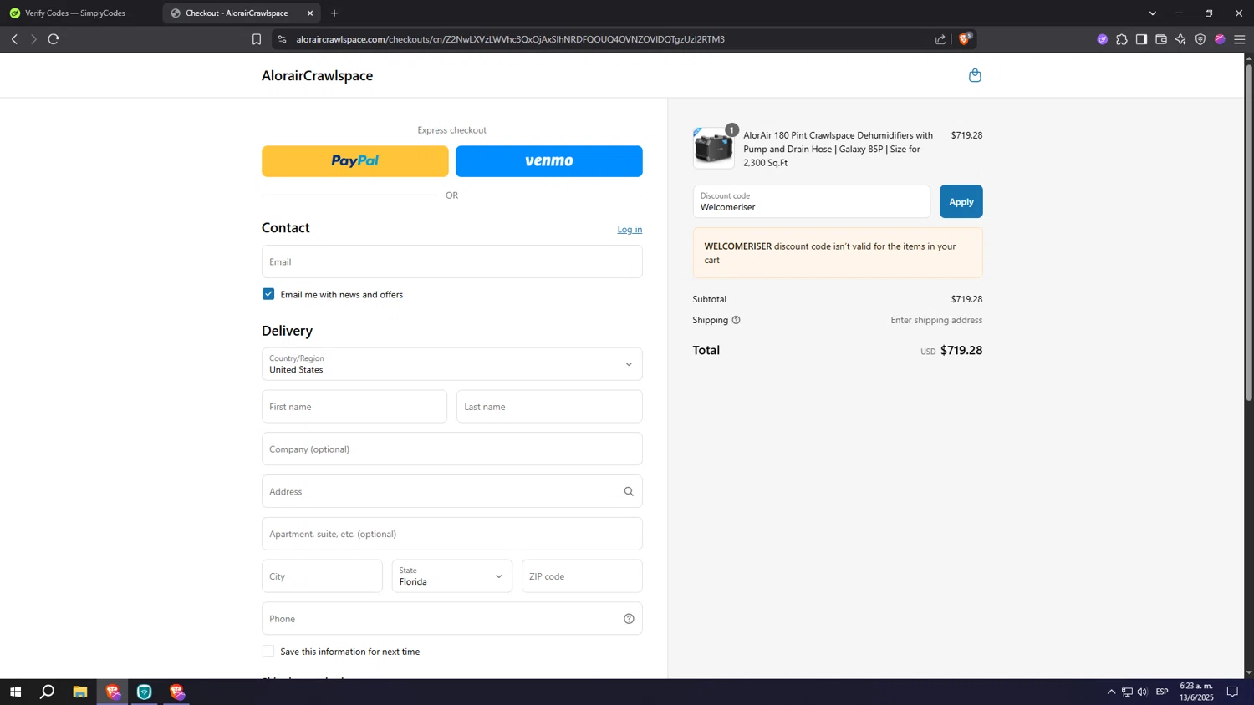Open the extensions puzzle icon

click(1122, 39)
